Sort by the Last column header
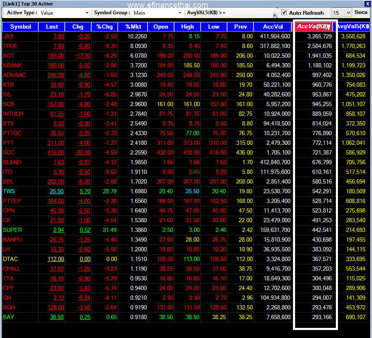The image size is (372, 338). point(52,27)
